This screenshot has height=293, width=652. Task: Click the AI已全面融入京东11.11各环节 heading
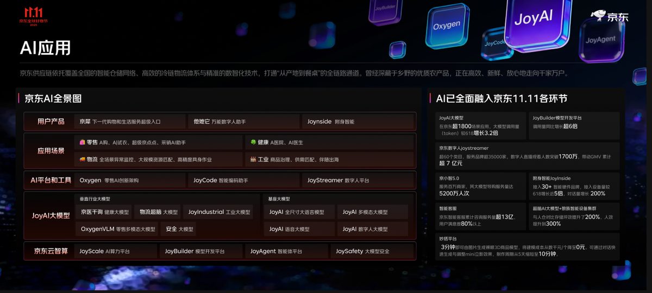tap(502, 98)
